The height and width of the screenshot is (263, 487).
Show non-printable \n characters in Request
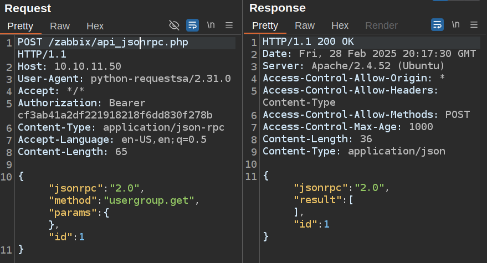click(211, 25)
